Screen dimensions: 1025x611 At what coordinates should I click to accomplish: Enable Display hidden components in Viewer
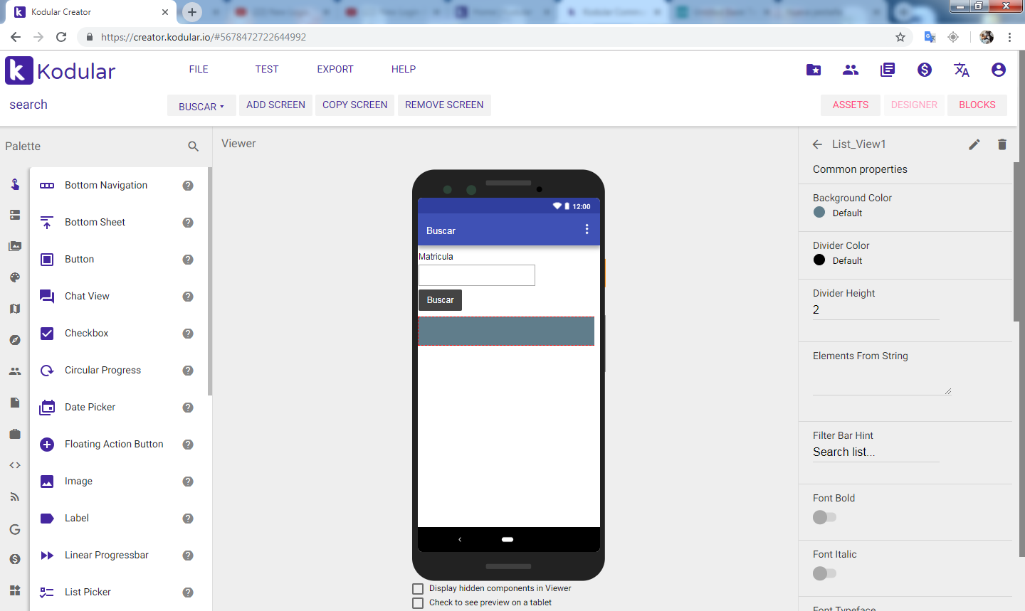(x=418, y=589)
